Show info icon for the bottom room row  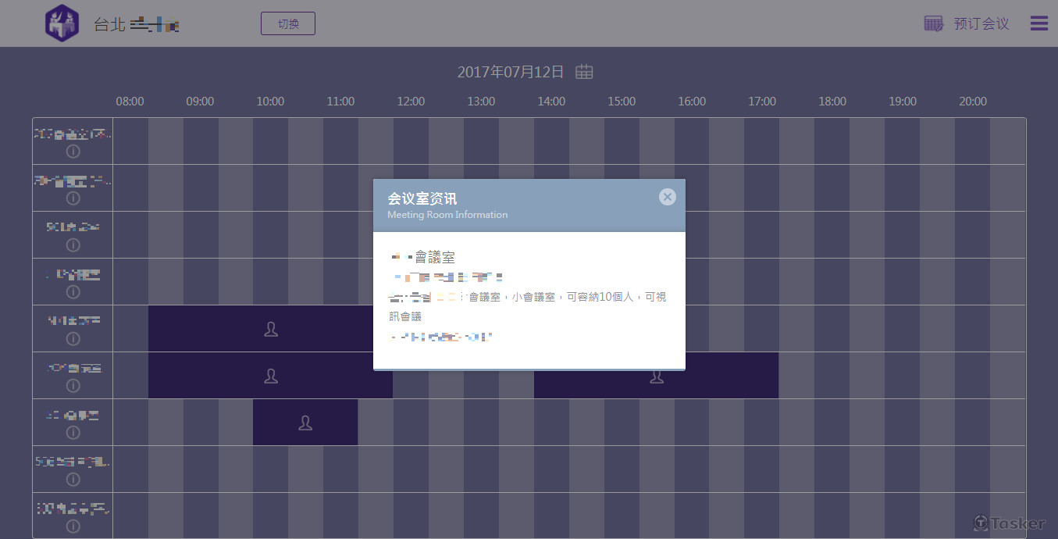click(73, 527)
